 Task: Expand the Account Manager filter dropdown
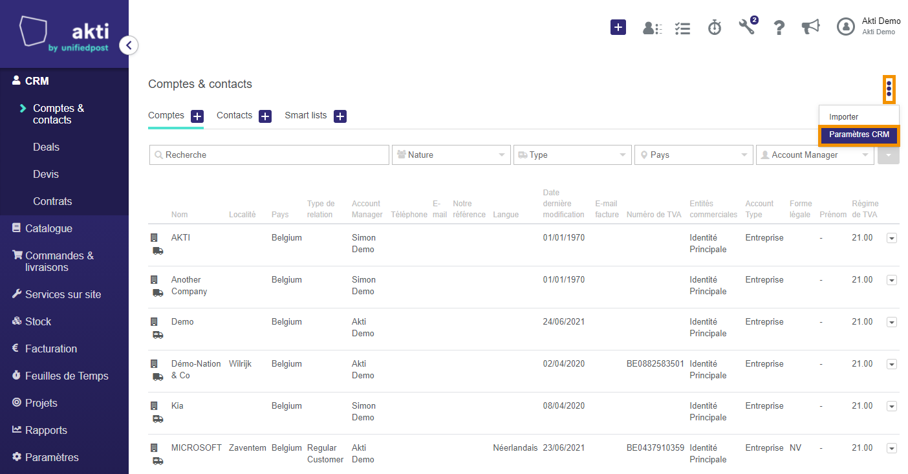815,155
